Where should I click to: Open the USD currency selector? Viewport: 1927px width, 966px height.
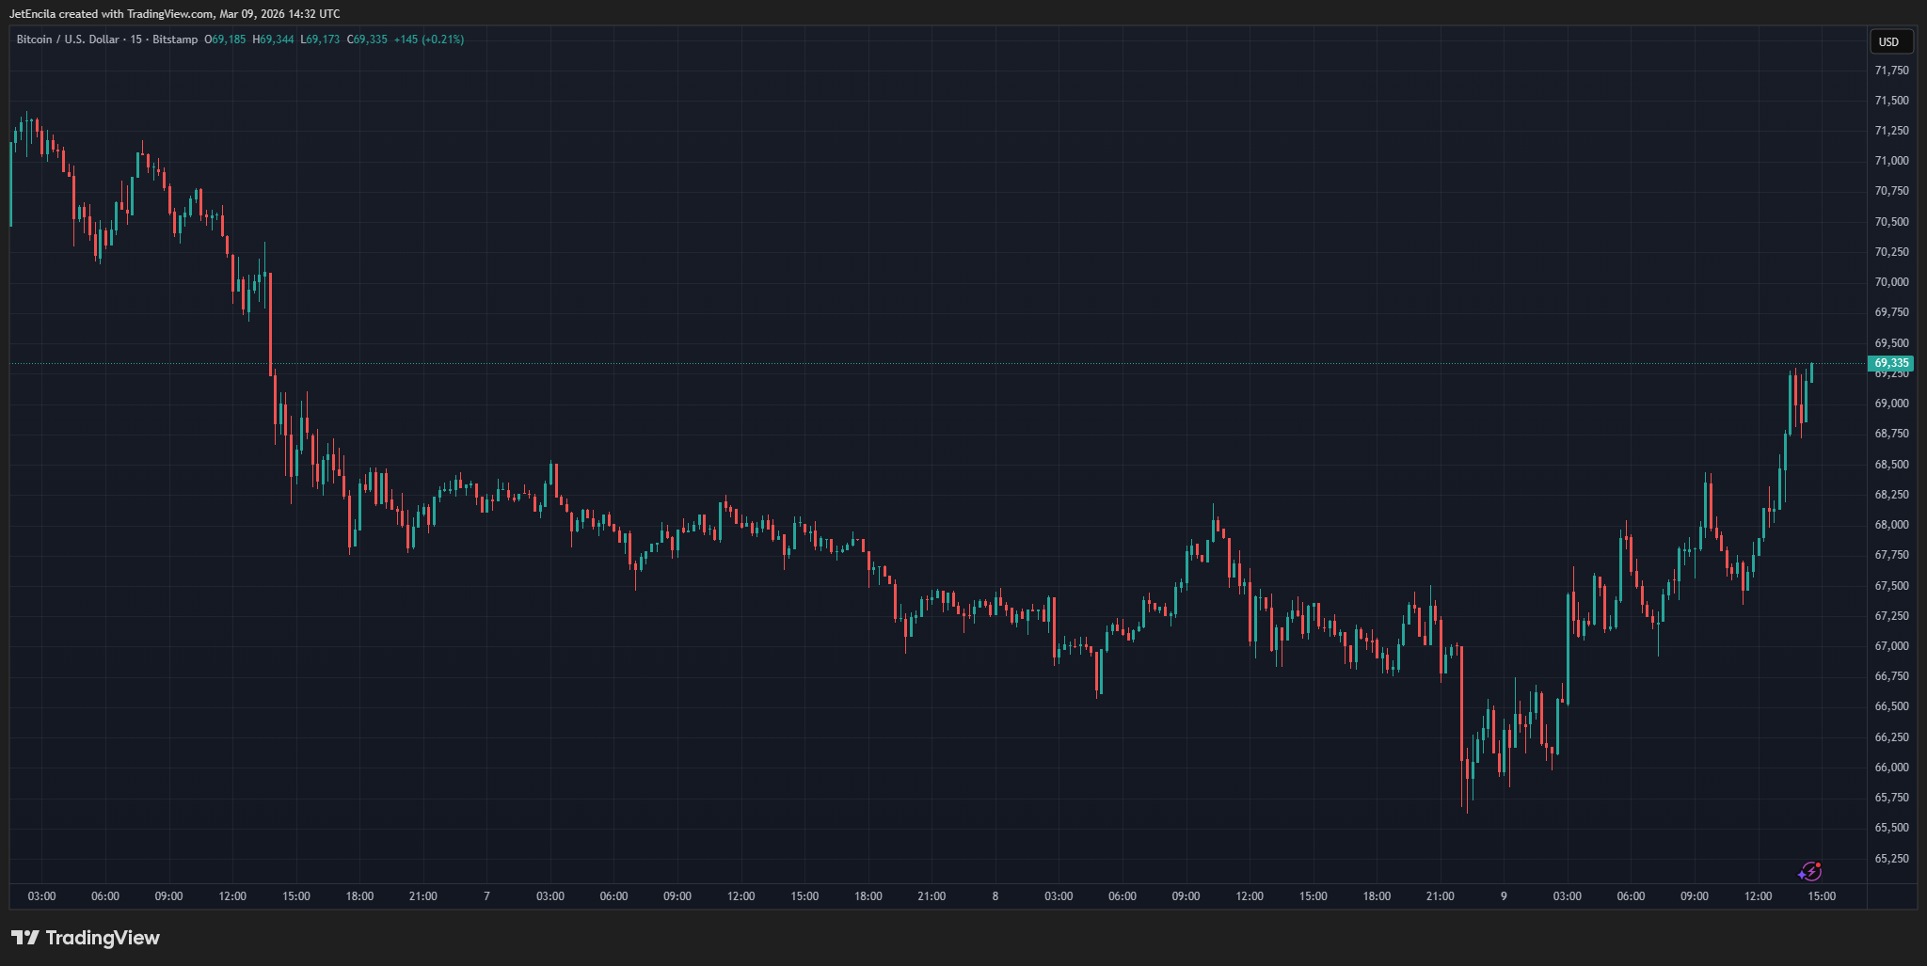click(x=1889, y=41)
